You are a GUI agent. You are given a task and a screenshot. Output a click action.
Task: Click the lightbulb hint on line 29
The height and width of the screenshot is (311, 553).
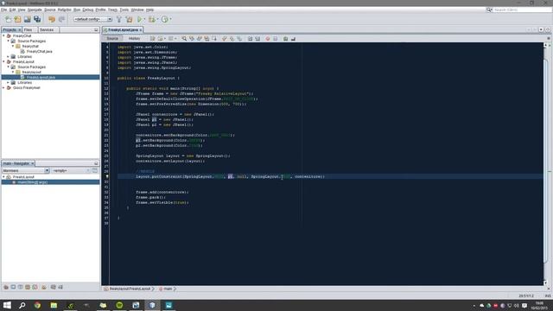[107, 176]
